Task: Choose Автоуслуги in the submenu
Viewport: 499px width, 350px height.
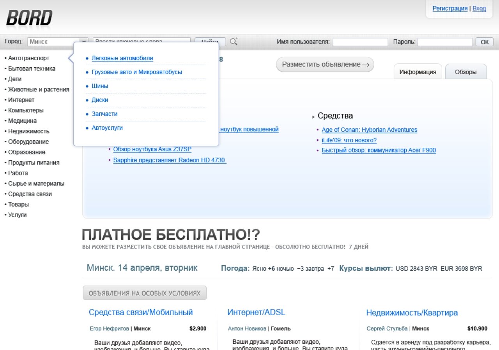Action: (107, 128)
